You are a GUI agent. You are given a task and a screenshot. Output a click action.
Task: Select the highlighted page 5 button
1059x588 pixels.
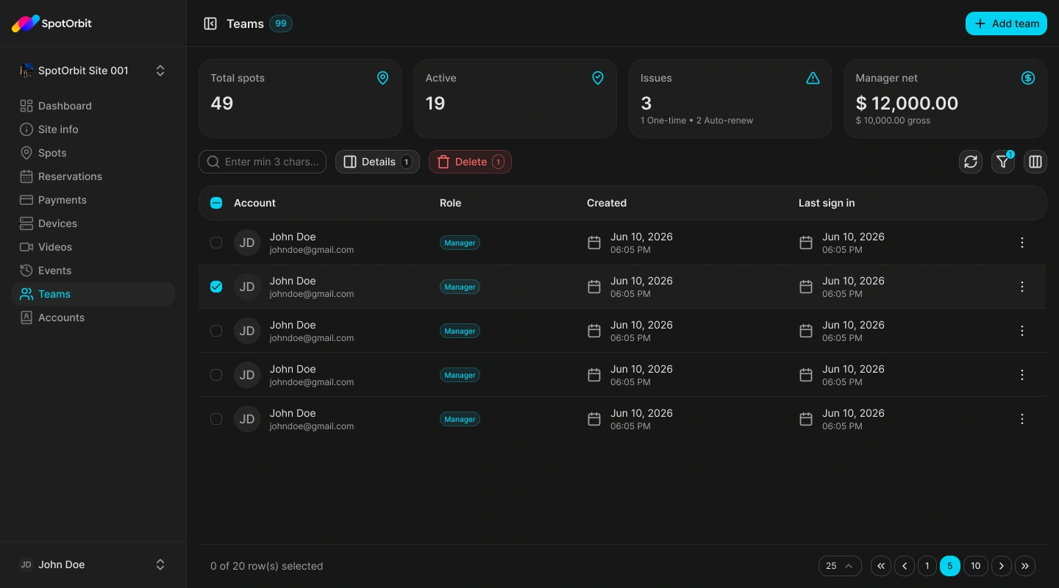click(x=950, y=566)
